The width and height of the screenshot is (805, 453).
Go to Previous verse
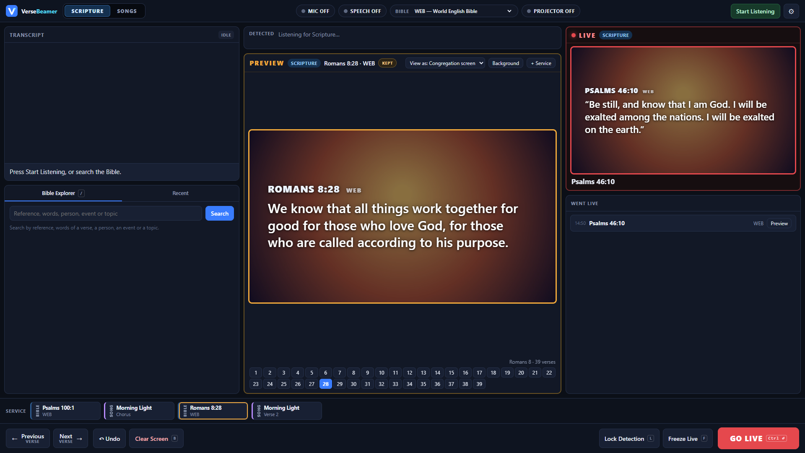[x=28, y=439]
